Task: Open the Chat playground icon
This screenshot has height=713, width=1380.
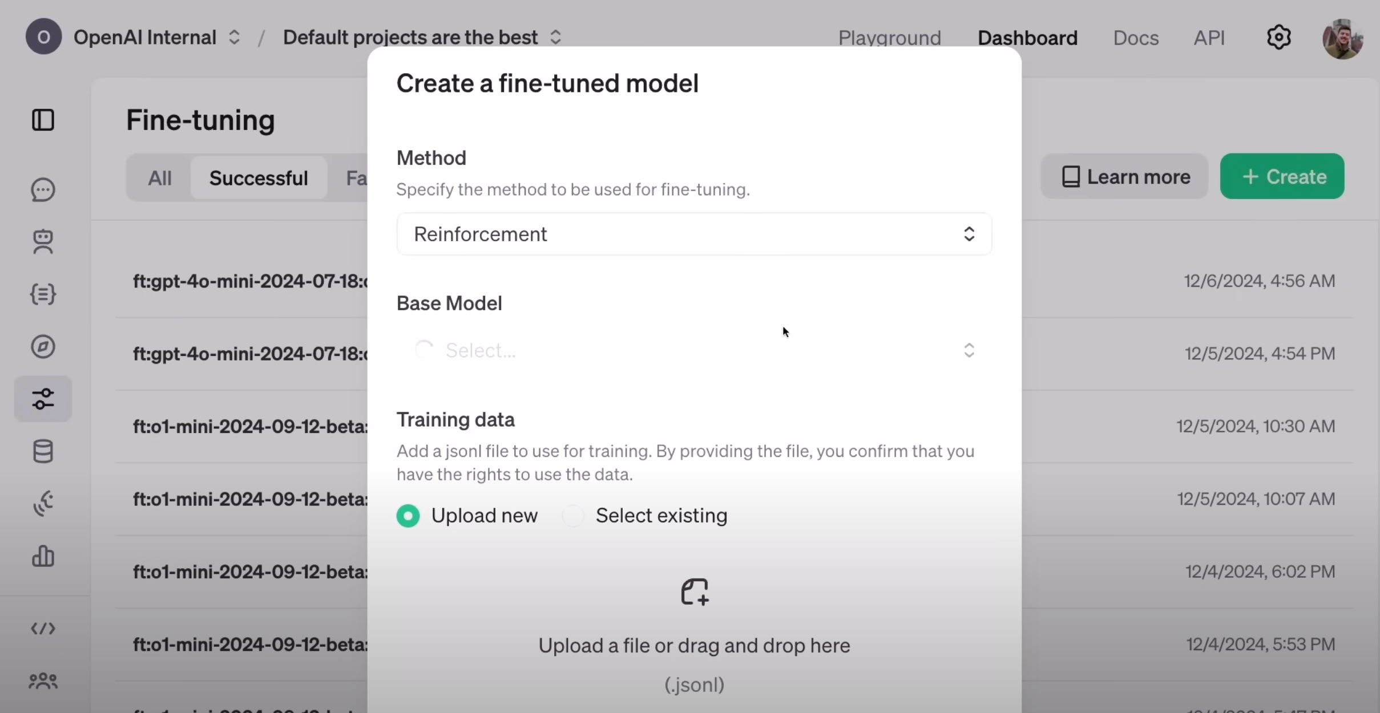Action: pyautogui.click(x=43, y=190)
